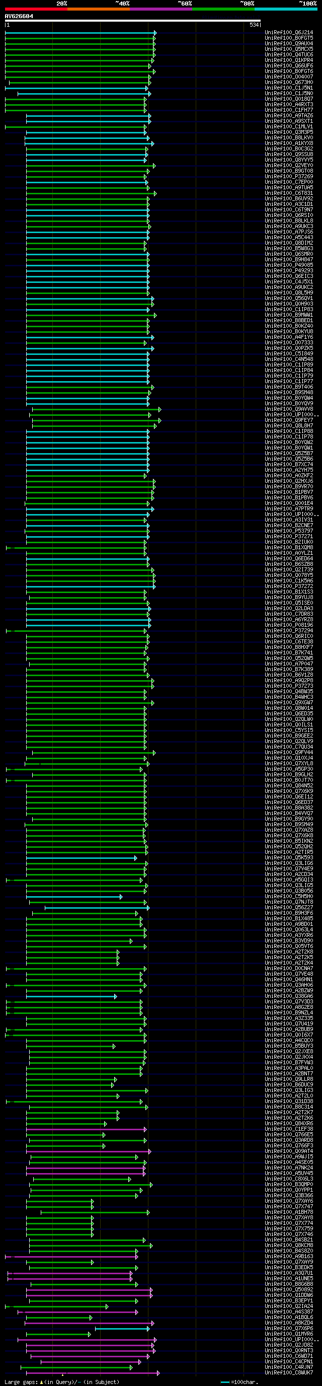322x1386 pixels.
Task: Click label UniRef100_A2TIR5
Action: [x=289, y=852]
